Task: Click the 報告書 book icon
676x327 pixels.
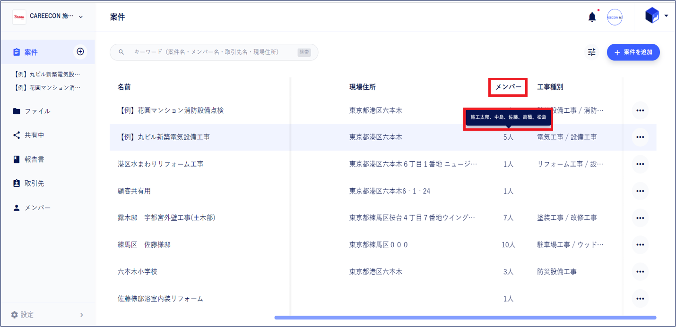Action: (17, 159)
